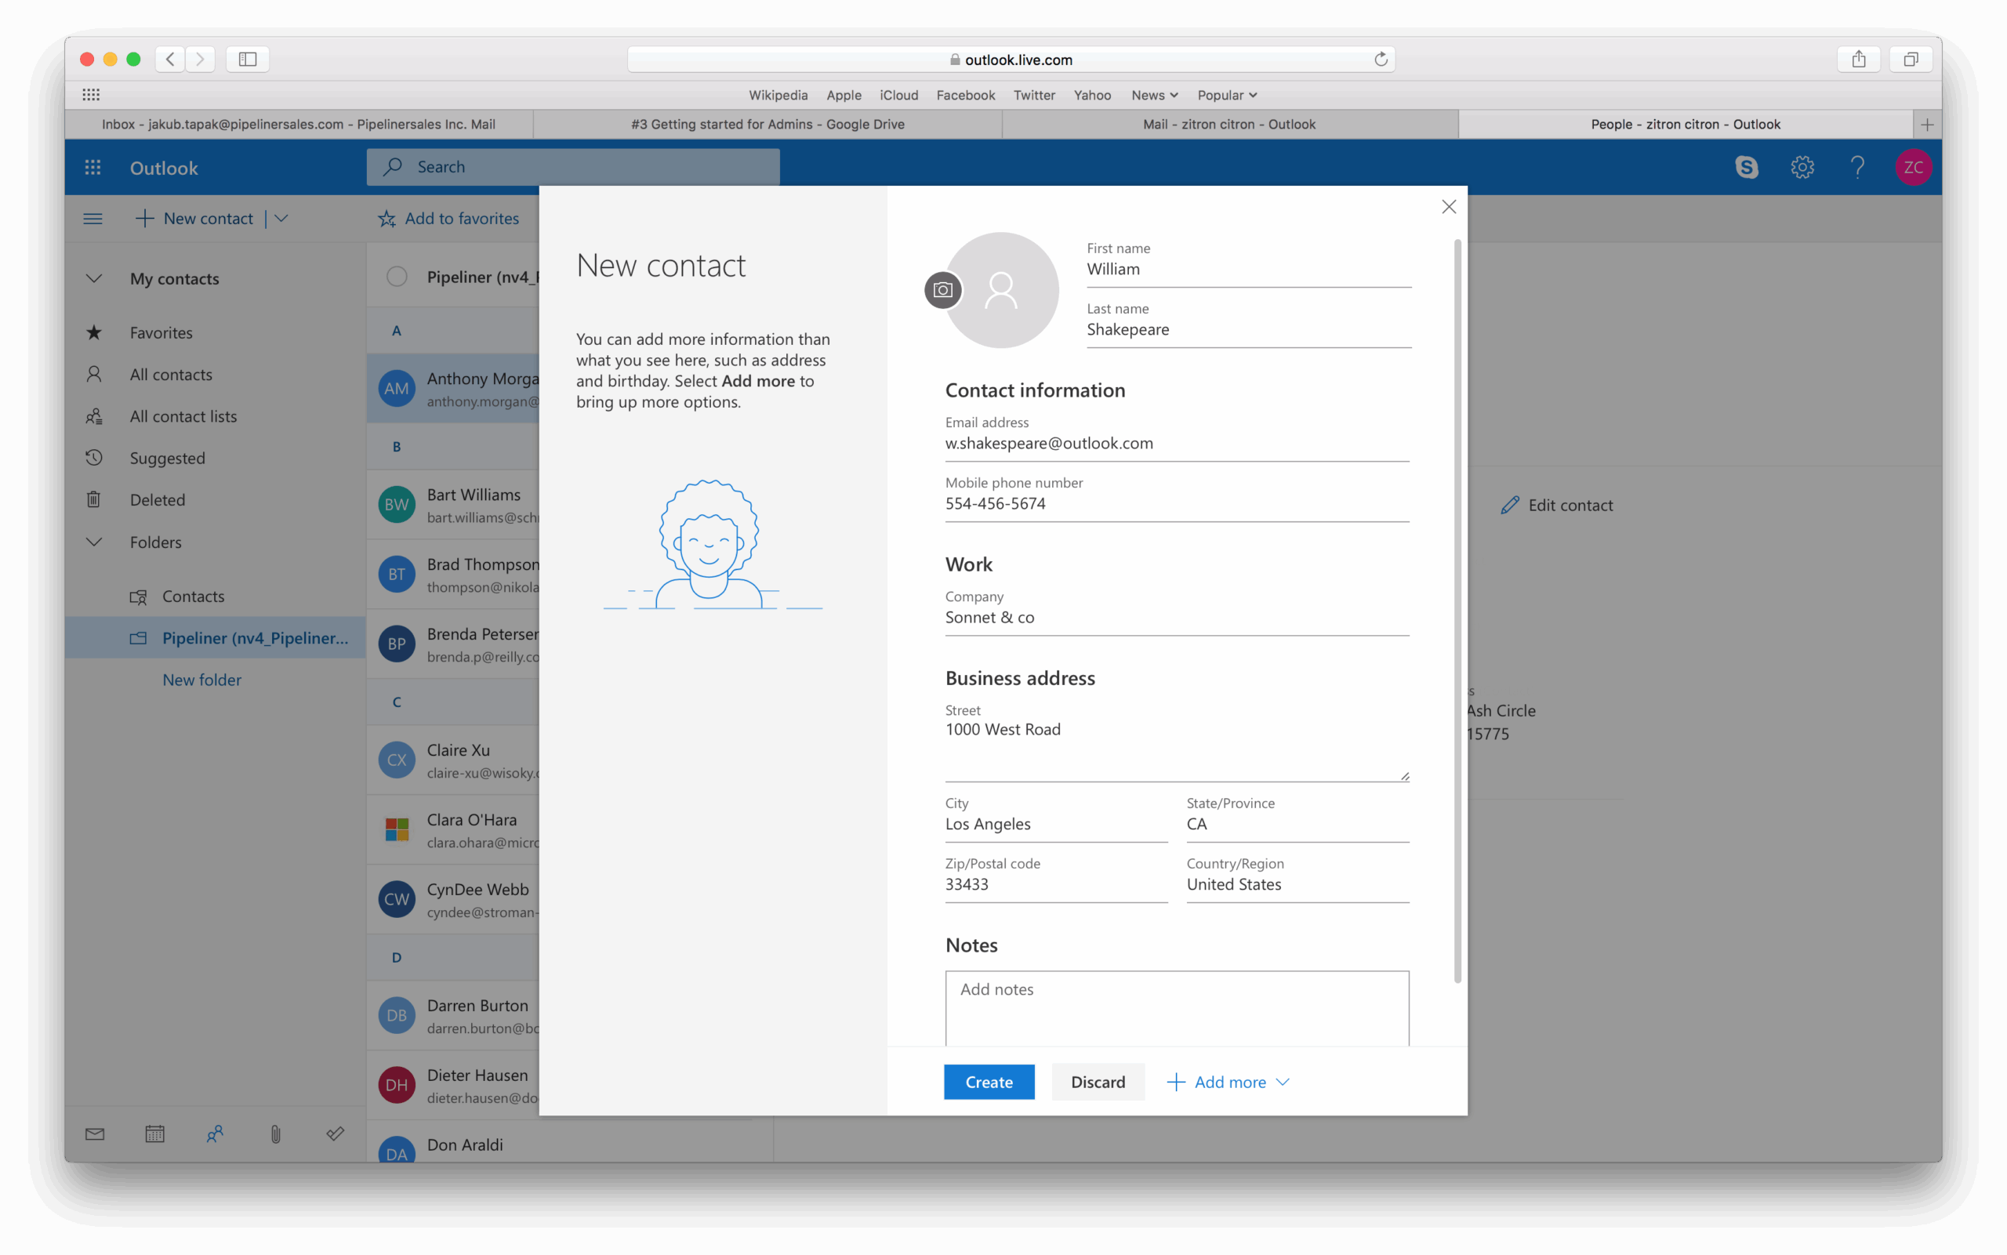Open Skype from the Outlook header
Viewport: 2007px width, 1255px height.
pos(1747,167)
